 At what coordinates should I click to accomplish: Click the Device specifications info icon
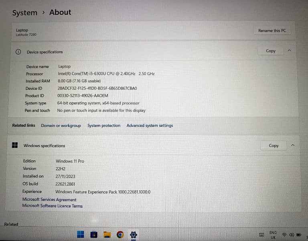pos(18,52)
